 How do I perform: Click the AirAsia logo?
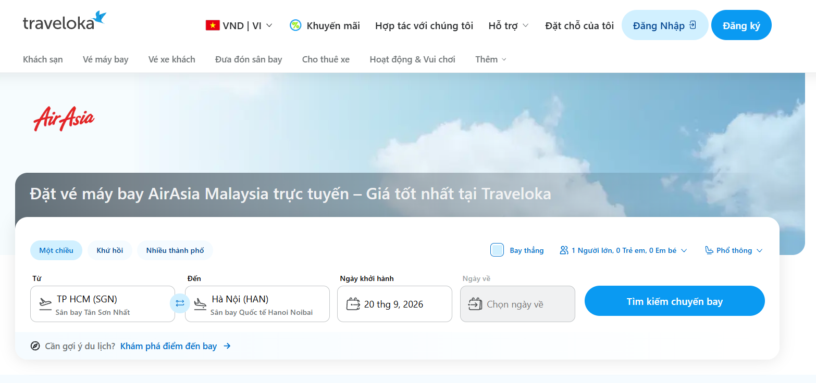pyautogui.click(x=64, y=119)
